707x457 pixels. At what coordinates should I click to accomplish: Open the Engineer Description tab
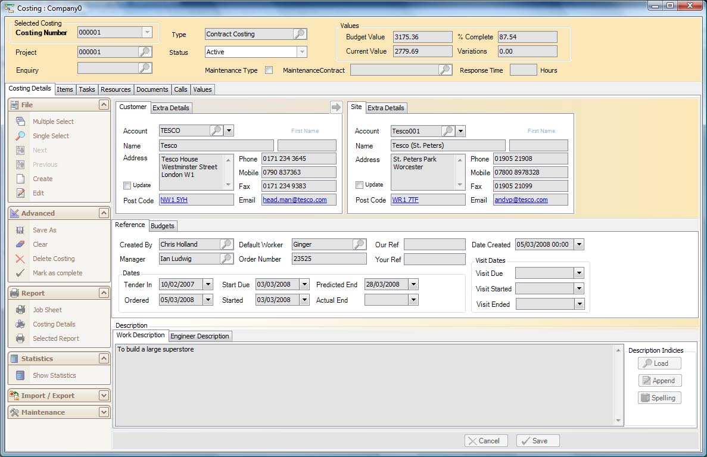pos(200,336)
